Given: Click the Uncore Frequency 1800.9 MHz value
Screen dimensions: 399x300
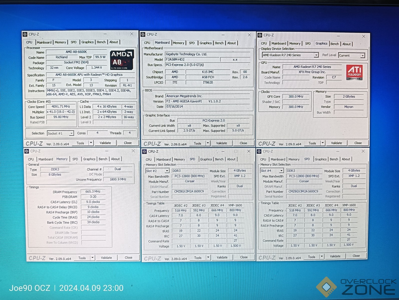Looking at the screenshot, I should pyautogui.click(x=118, y=179).
